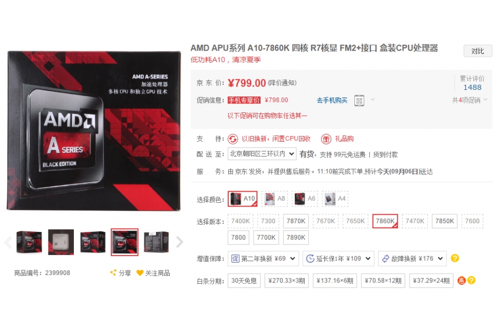Click the 对比 compare button
Image resolution: width=496 pixels, height=330 pixels.
point(478,51)
